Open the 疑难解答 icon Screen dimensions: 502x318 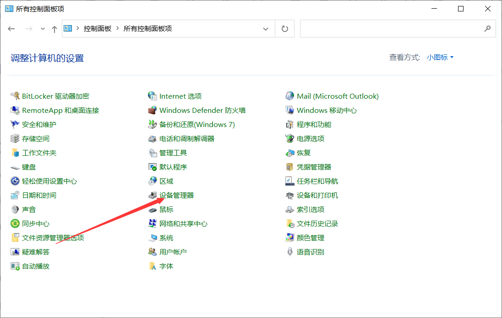coord(15,252)
